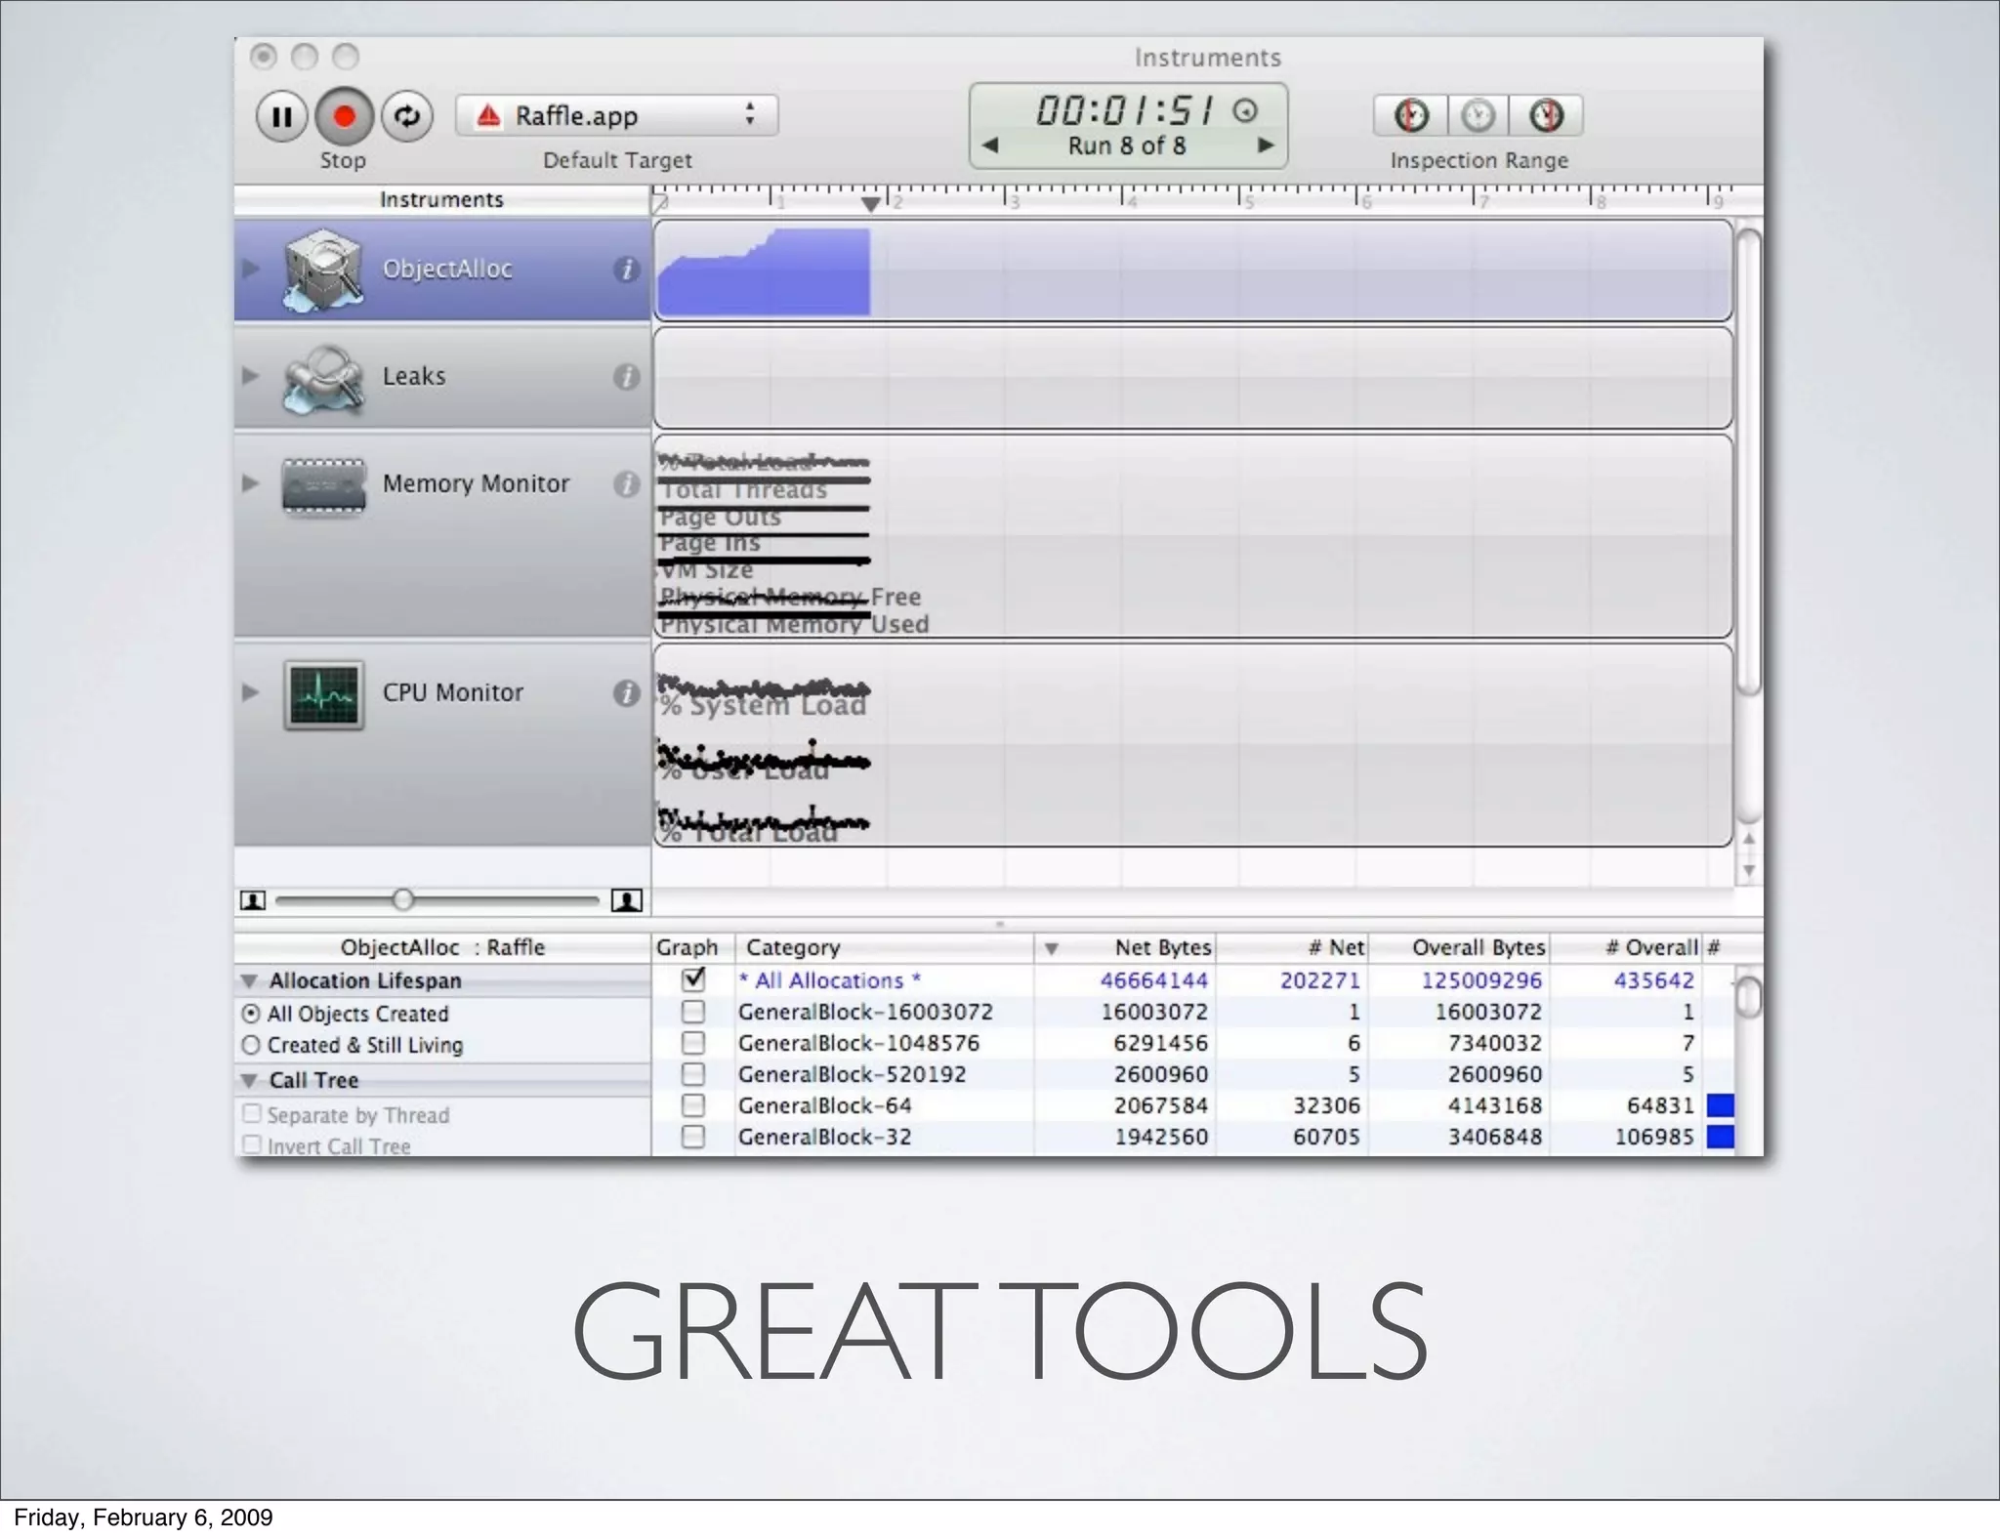Select the * All Allocations * row
This screenshot has height=1539, width=2000.
(x=1192, y=980)
